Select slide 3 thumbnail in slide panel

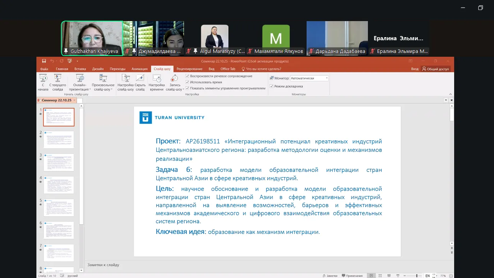coord(59,162)
